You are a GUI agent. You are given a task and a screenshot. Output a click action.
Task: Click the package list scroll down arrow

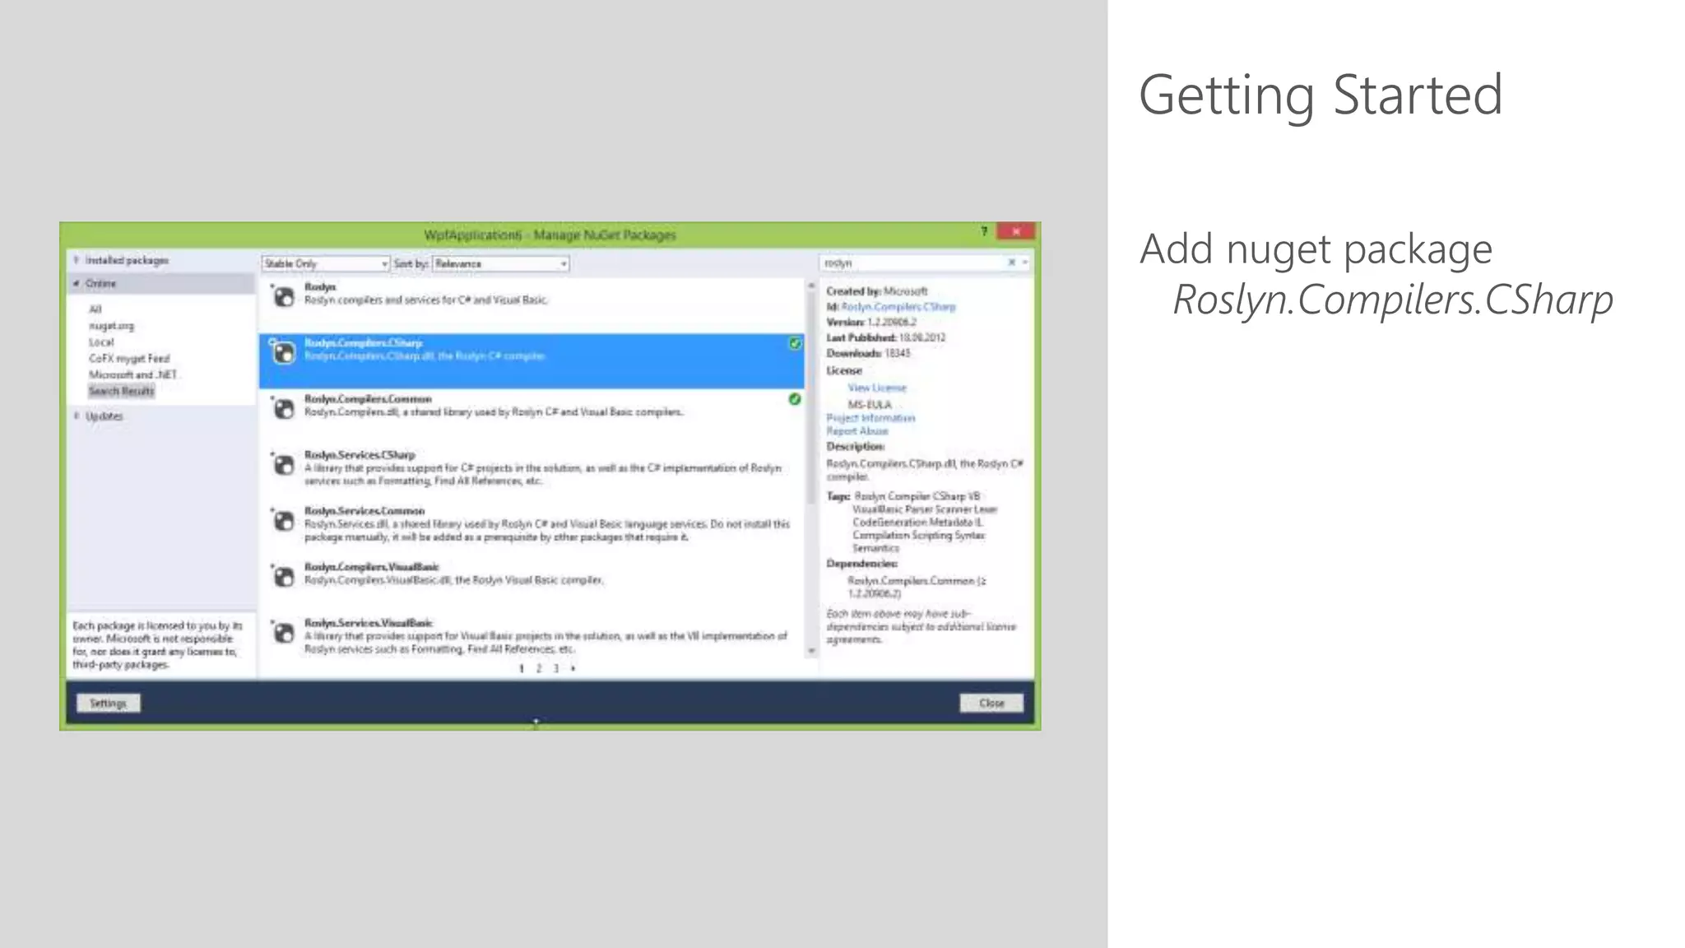tap(811, 651)
